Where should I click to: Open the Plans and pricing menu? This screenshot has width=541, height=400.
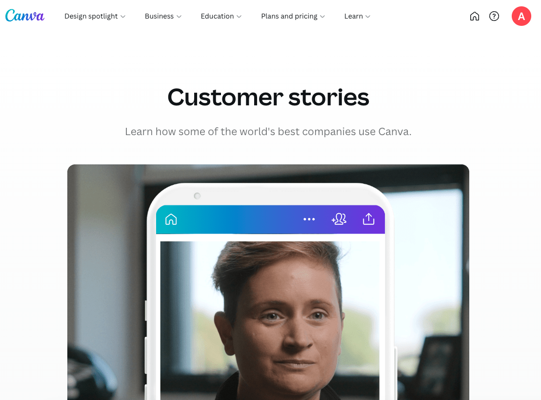point(289,16)
